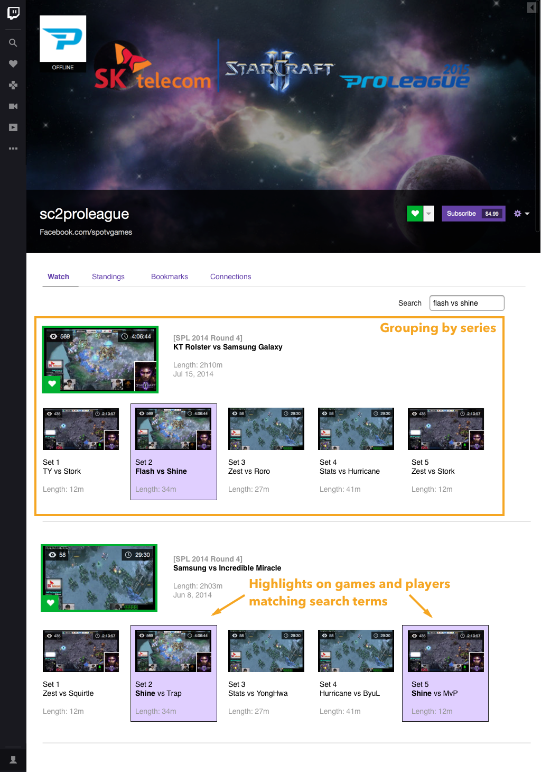Open Following via sidebar heart icon
The width and height of the screenshot is (541, 772).
(x=13, y=64)
